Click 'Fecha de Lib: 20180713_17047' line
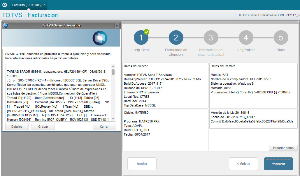 click(x=233, y=117)
